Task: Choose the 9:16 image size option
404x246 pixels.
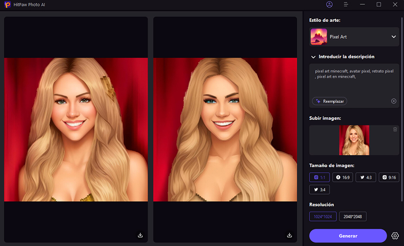Action: [389, 178]
